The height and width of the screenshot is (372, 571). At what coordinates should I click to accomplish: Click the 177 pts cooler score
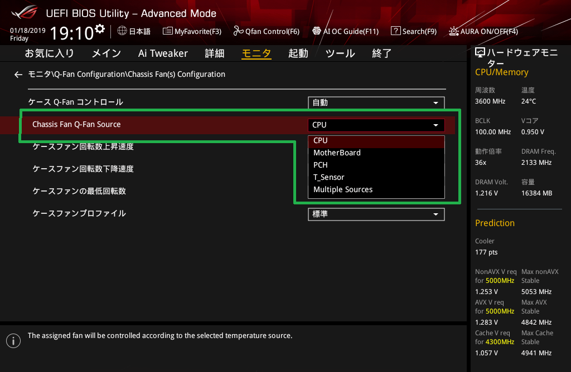point(486,252)
